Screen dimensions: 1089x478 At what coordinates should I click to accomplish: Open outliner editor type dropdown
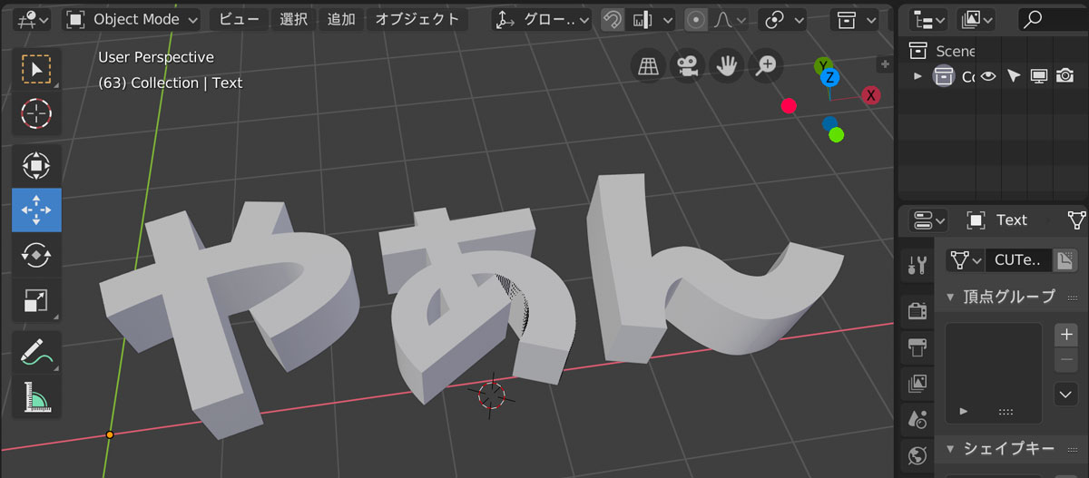click(x=927, y=19)
